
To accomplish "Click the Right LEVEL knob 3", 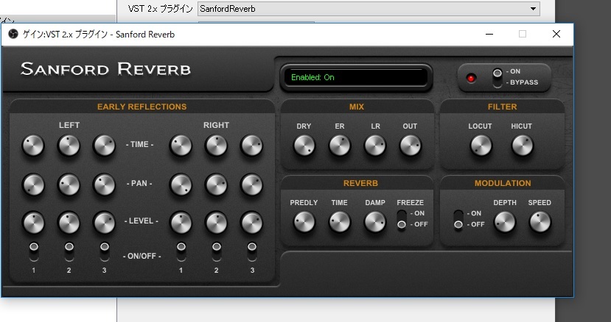I will [252, 223].
